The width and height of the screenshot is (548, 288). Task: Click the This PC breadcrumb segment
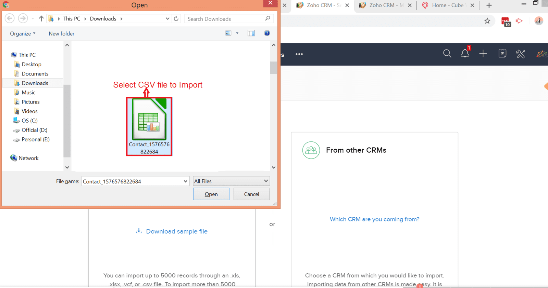click(72, 19)
